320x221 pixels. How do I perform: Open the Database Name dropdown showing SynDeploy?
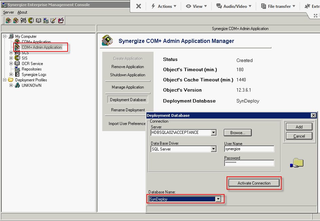coord(219,199)
